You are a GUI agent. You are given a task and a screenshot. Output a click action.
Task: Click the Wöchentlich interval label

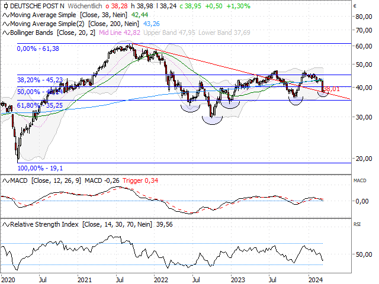85,6
